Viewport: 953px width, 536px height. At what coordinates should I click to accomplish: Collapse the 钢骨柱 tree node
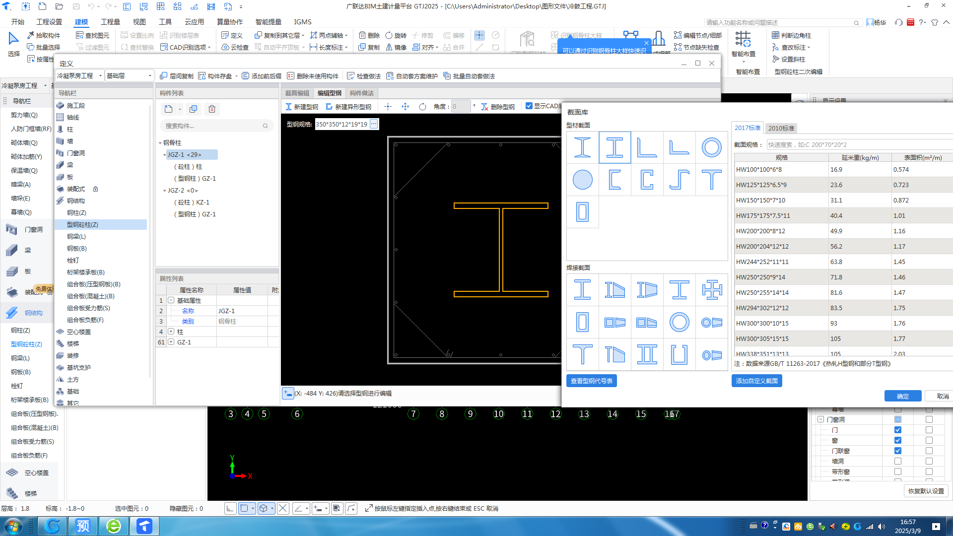pos(160,143)
